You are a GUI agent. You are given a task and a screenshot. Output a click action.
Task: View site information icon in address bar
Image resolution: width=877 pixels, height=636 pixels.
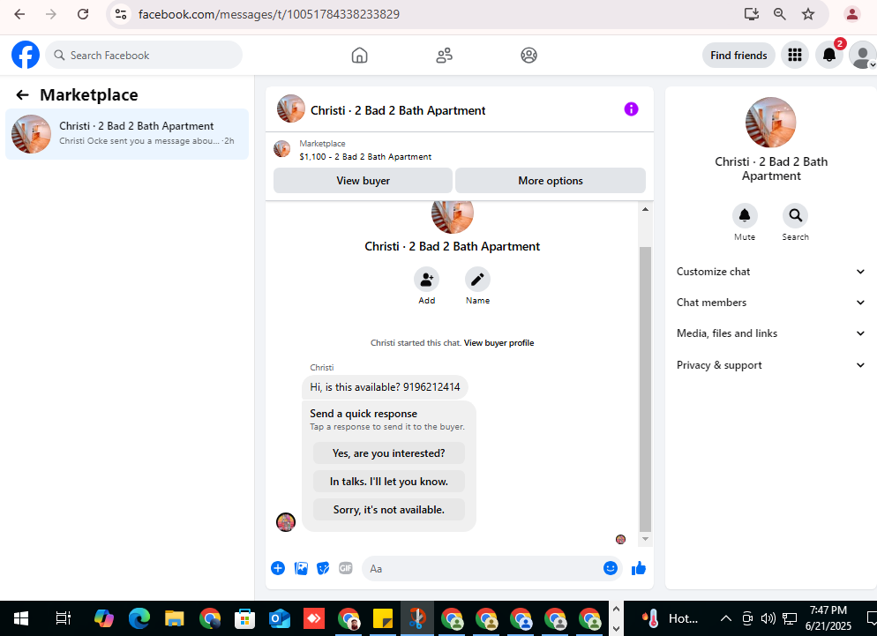(x=121, y=14)
